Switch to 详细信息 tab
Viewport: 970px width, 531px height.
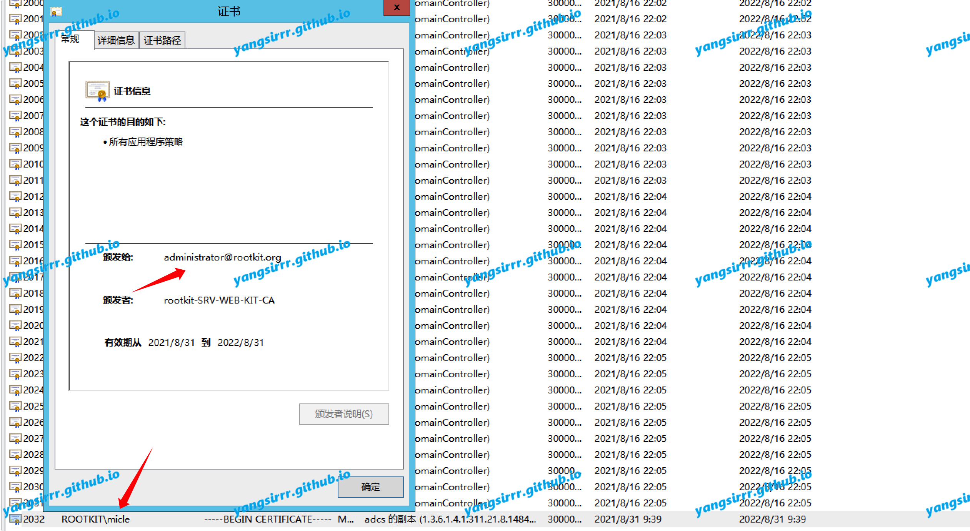point(116,40)
